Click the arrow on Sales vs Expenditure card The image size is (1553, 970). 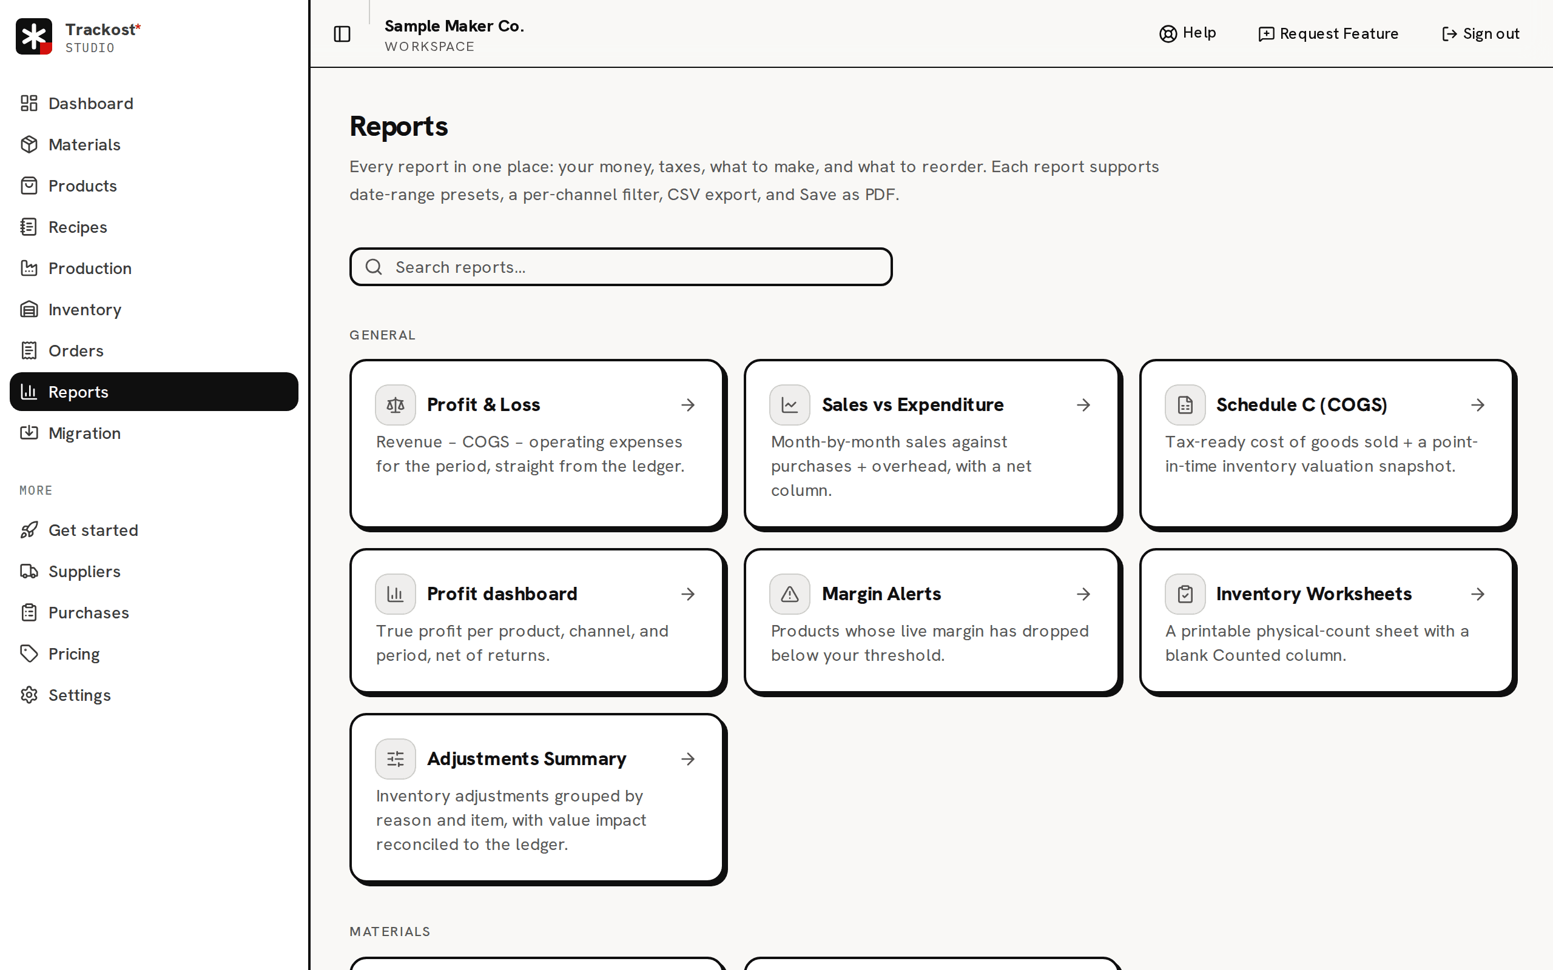click(1083, 405)
